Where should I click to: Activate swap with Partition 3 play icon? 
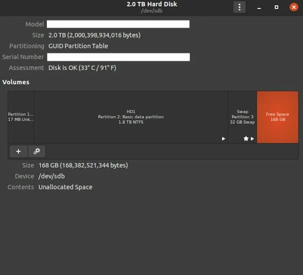(252, 139)
